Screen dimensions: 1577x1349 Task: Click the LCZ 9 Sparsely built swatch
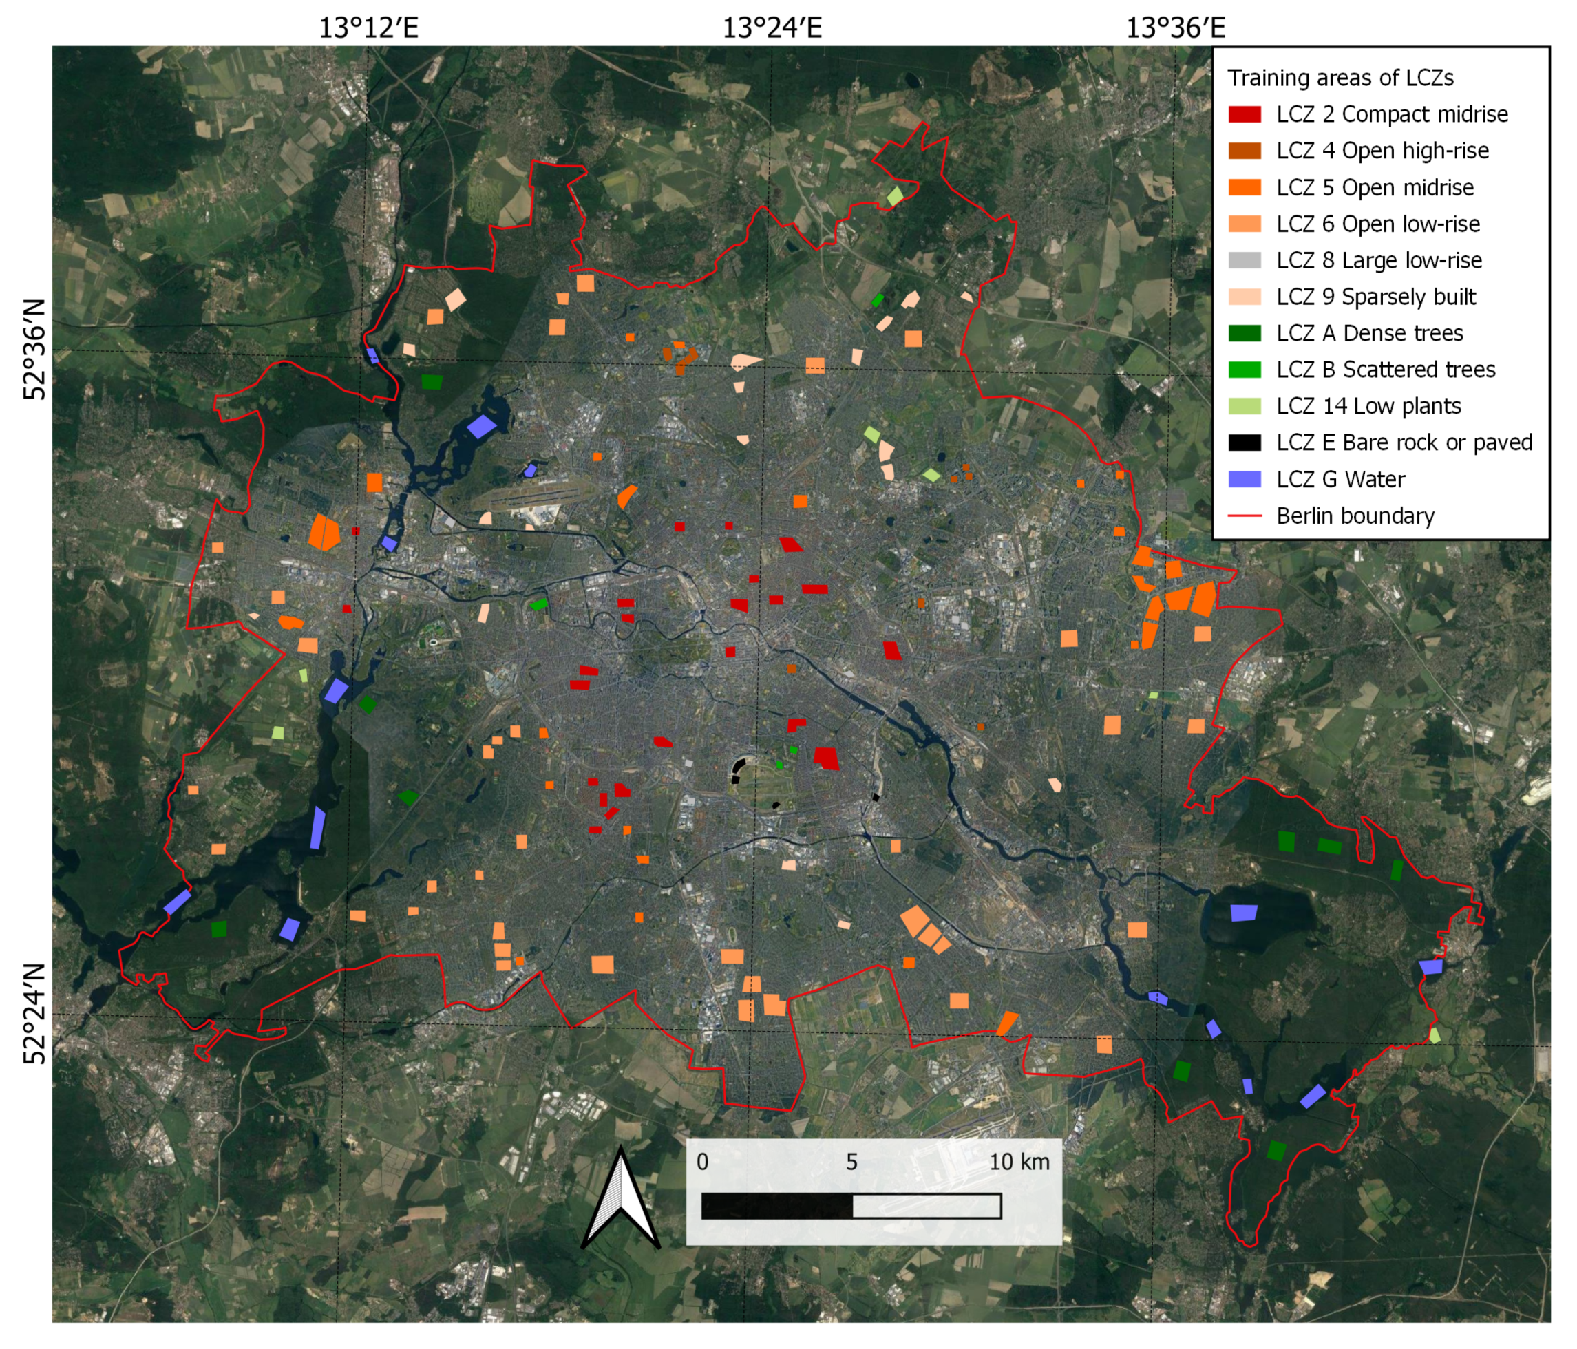coord(1244,297)
